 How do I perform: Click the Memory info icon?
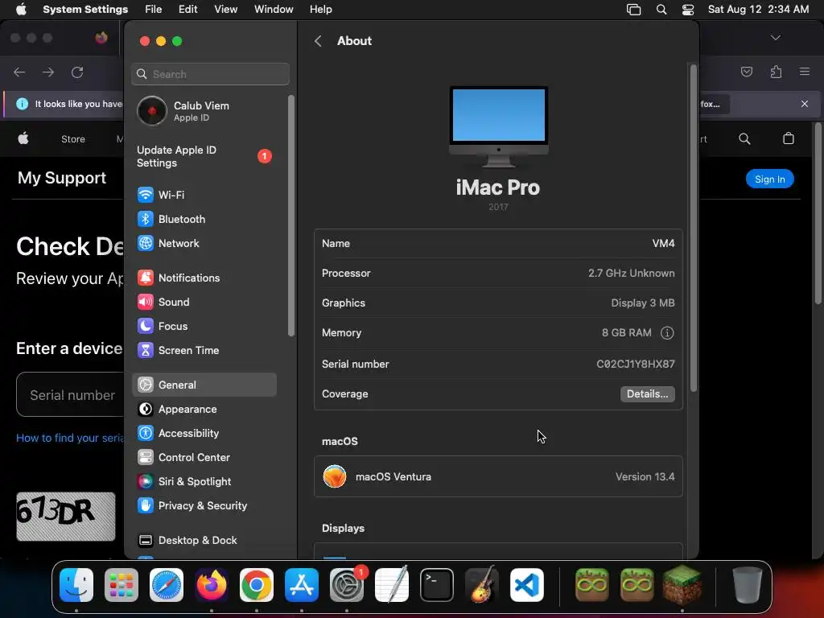(x=667, y=332)
